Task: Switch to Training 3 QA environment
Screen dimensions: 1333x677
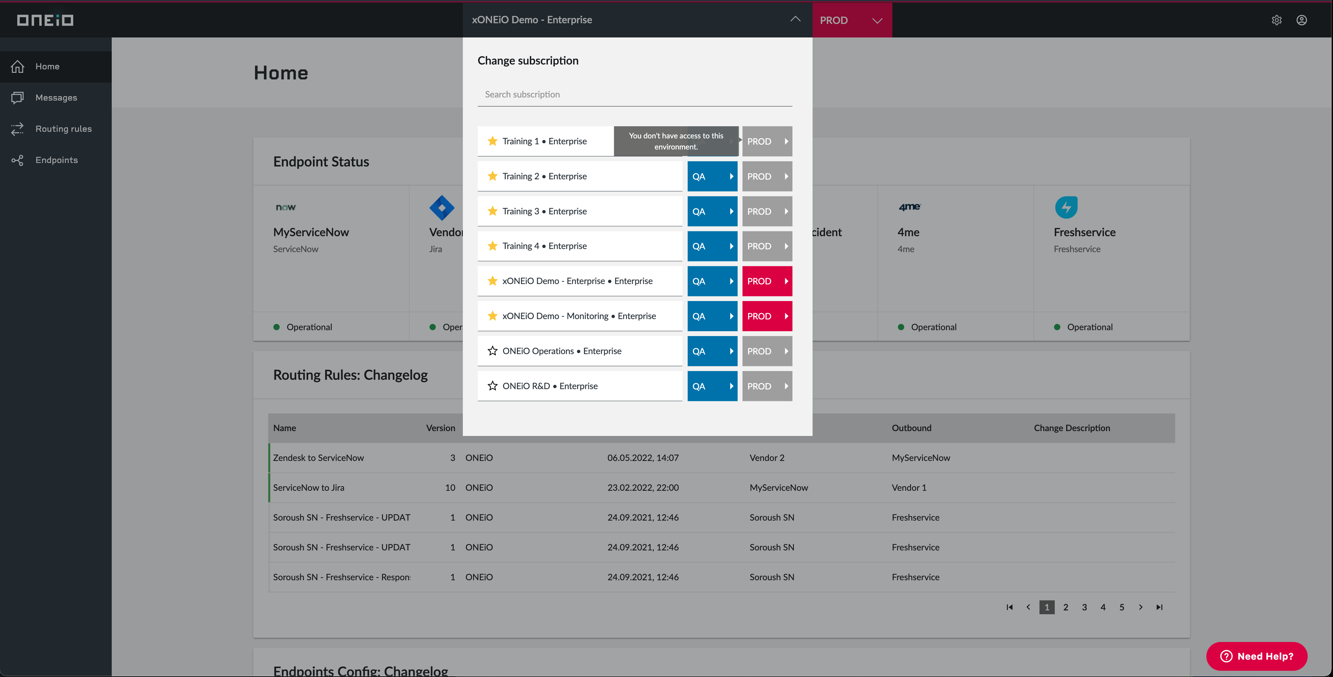Action: coord(712,212)
